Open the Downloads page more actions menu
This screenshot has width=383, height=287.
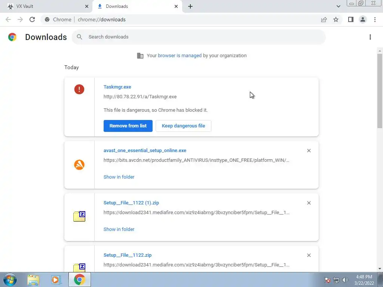(x=370, y=37)
